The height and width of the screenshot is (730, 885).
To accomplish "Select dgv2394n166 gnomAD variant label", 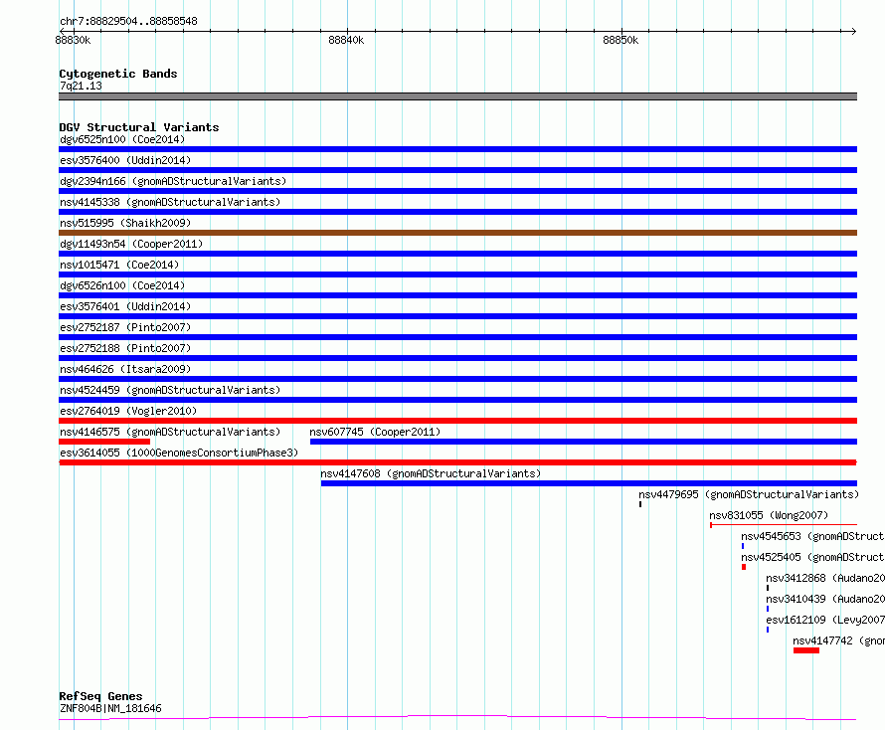I will pos(173,181).
